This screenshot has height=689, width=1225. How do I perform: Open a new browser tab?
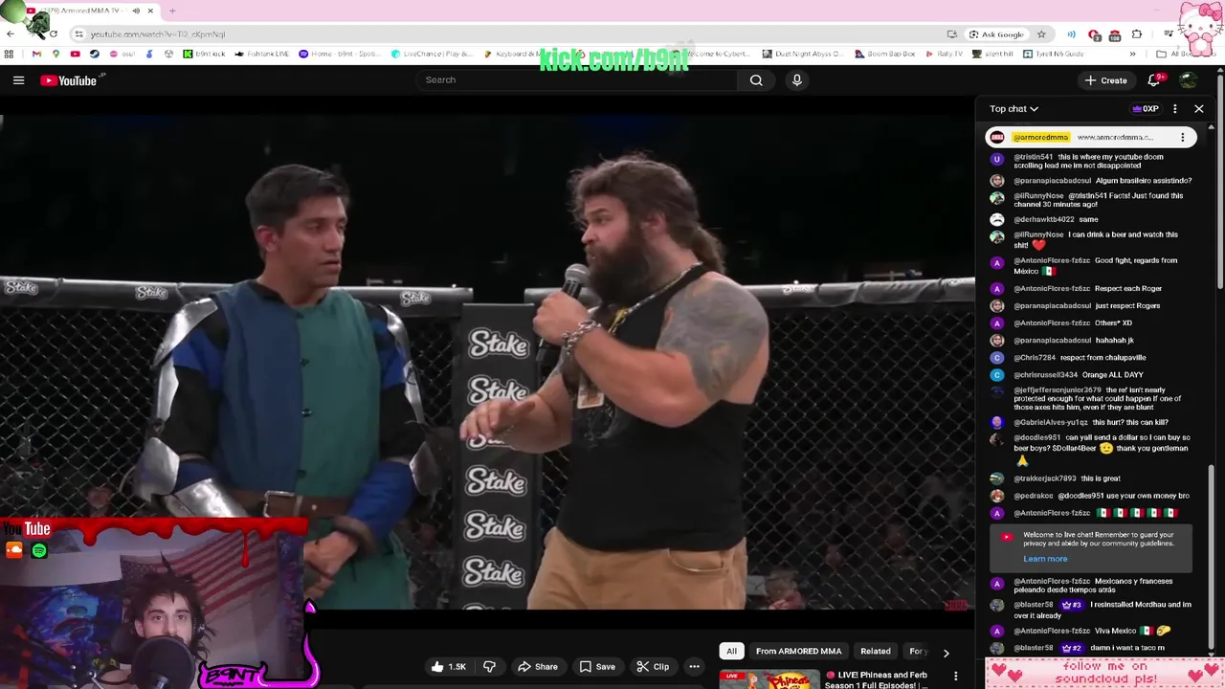[172, 11]
